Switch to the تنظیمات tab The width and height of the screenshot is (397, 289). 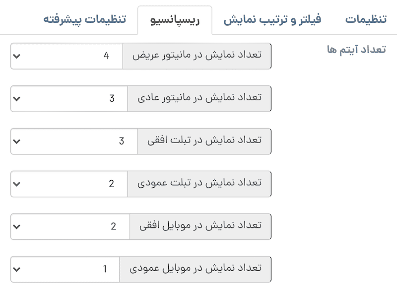(366, 20)
